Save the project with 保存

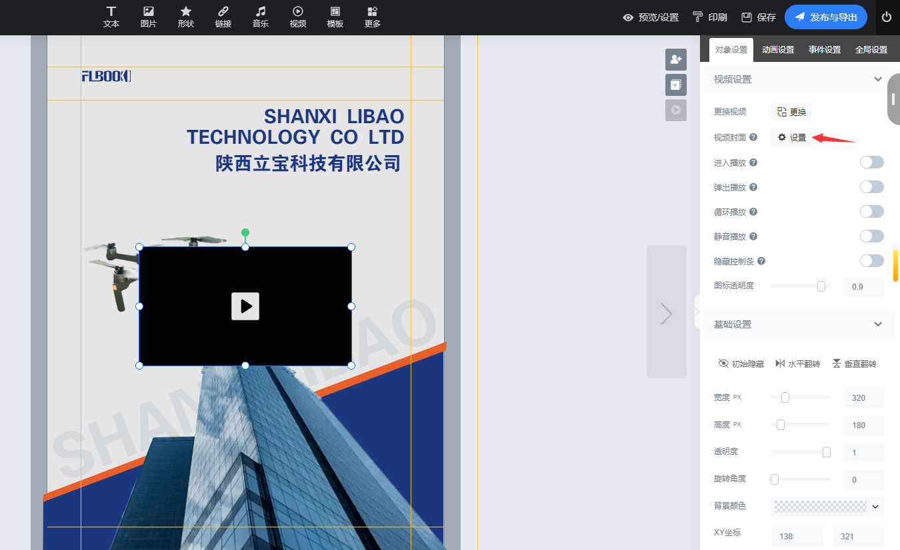pos(759,17)
